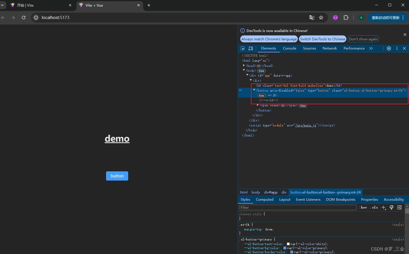Bookmark this page with star icon
Viewport: 409px width, 254px height.
tap(321, 18)
